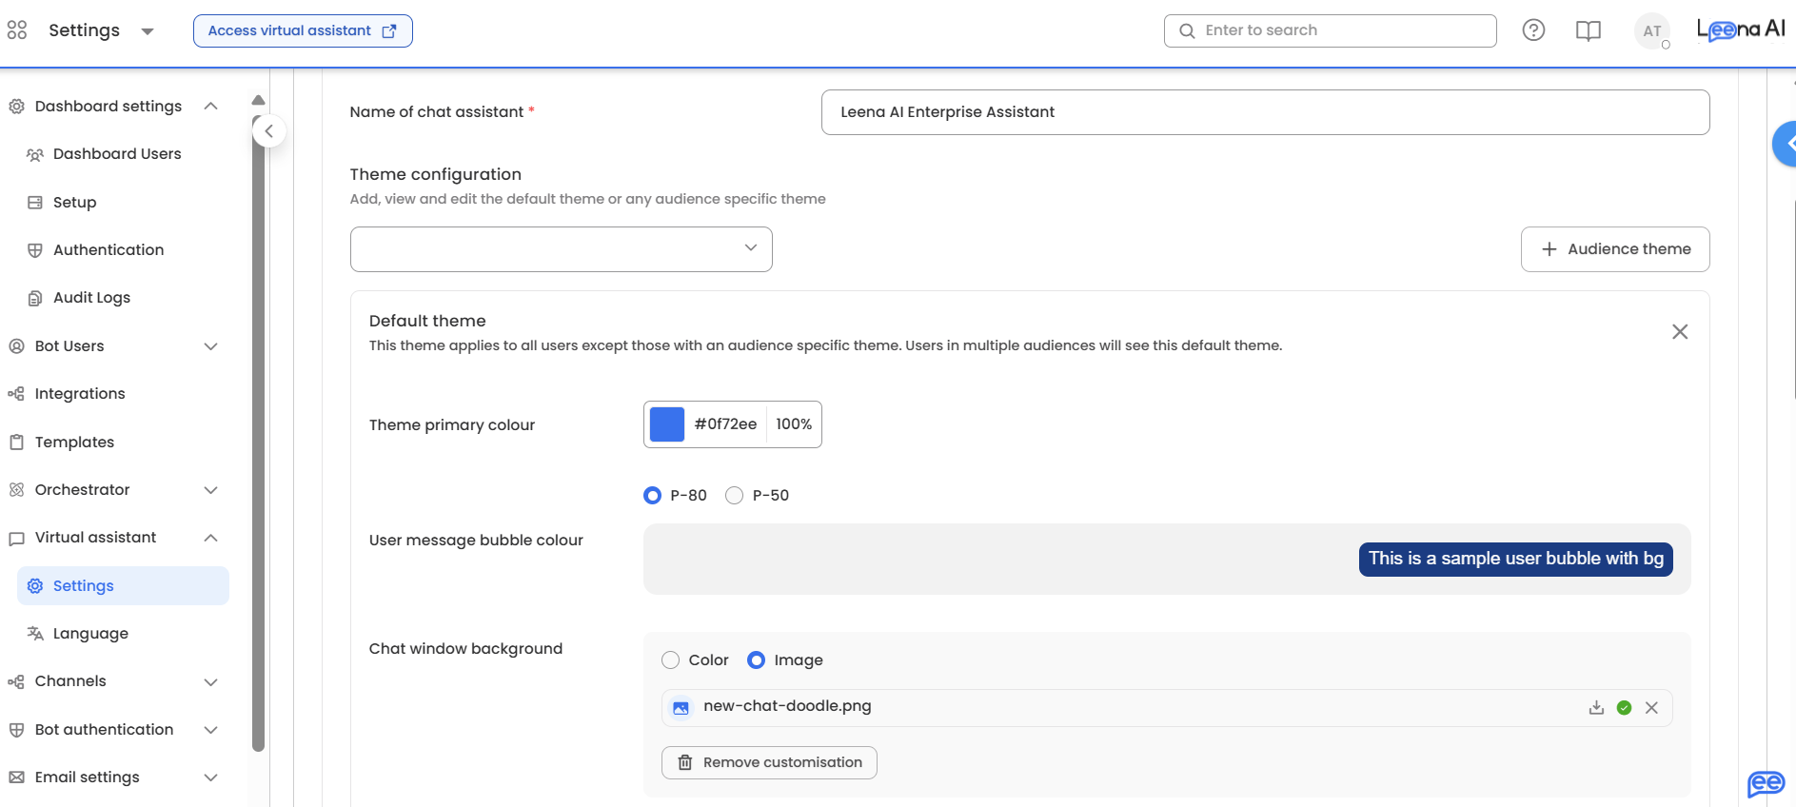Click the Audience theme button
Viewport: 1796px width, 807px height.
tap(1614, 249)
